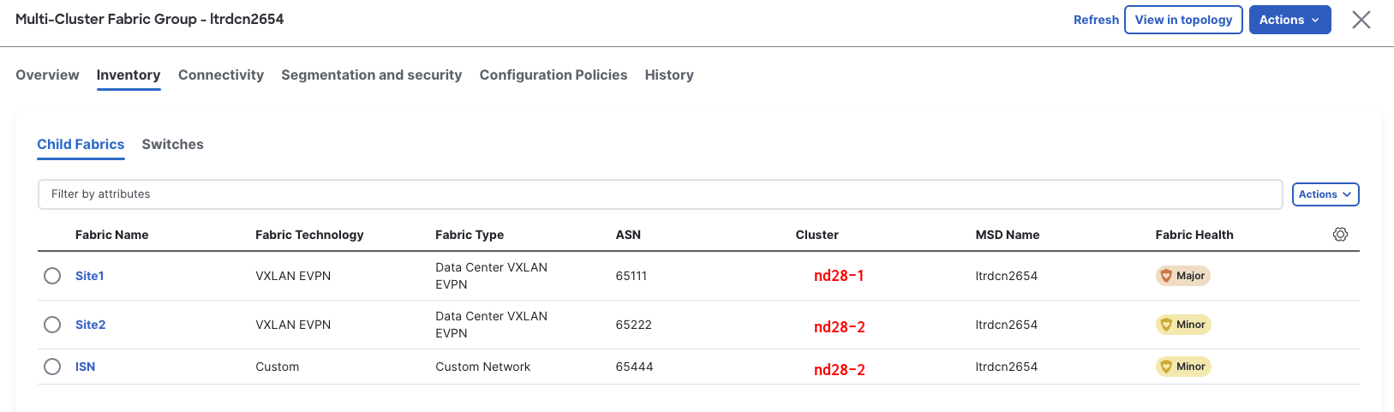Viewport: 1394px width, 412px height.
Task: Click the Minor health badge for ISN
Action: click(1182, 367)
